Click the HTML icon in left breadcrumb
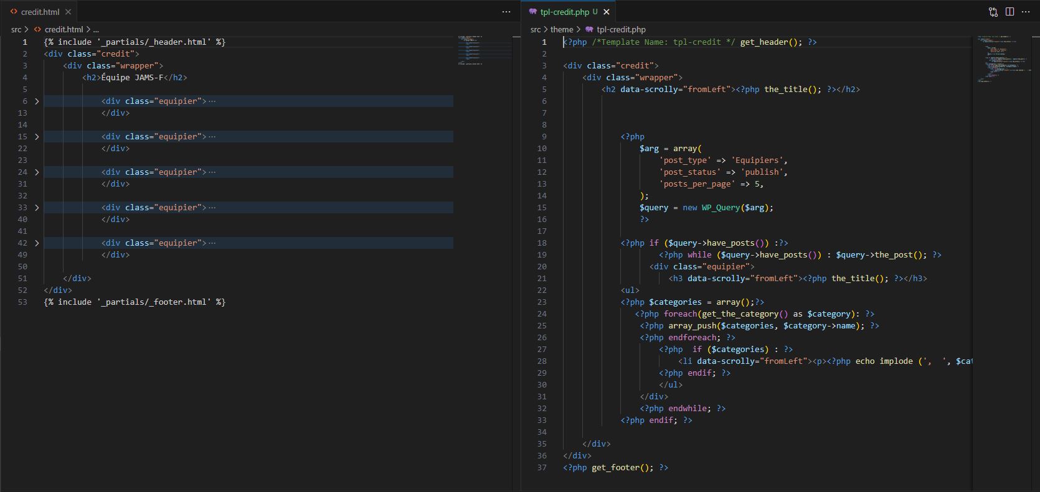The image size is (1040, 492). click(38, 29)
